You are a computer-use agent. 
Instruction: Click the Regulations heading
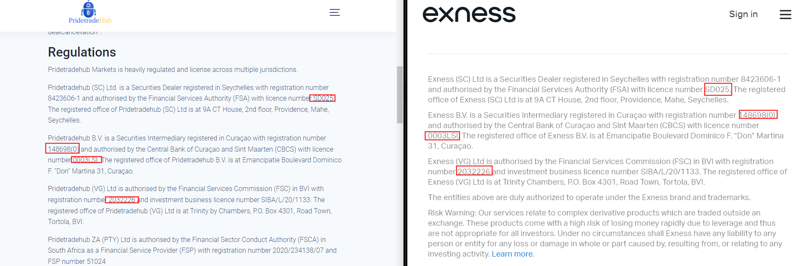[82, 52]
